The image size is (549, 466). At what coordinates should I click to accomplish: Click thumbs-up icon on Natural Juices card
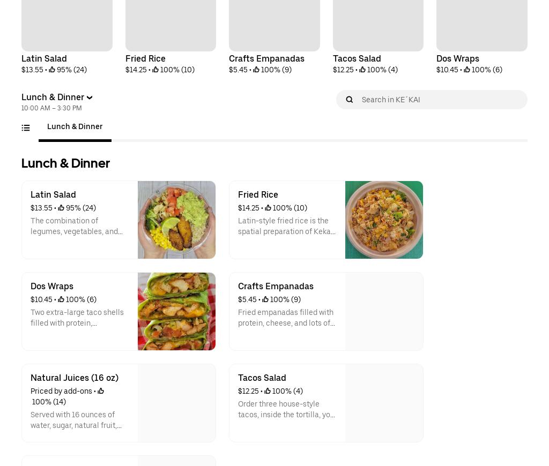point(101,391)
